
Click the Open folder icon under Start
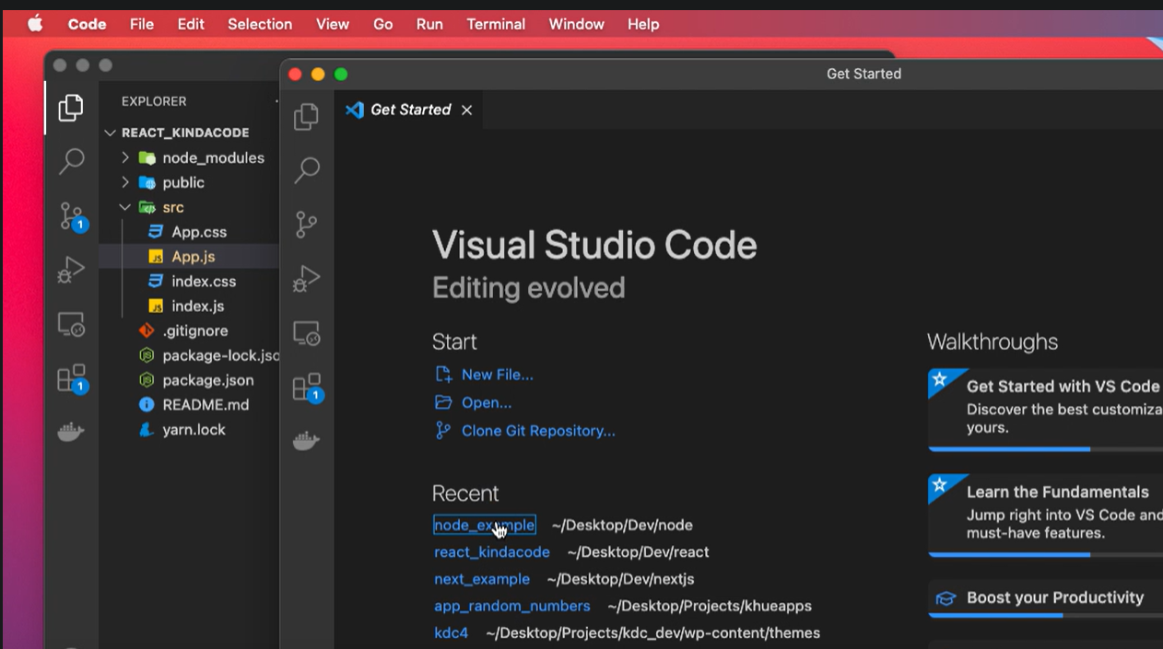443,402
